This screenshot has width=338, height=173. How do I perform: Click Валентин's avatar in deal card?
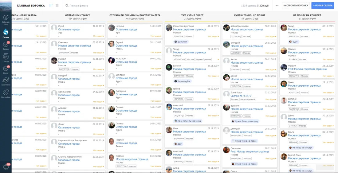tap(226, 107)
